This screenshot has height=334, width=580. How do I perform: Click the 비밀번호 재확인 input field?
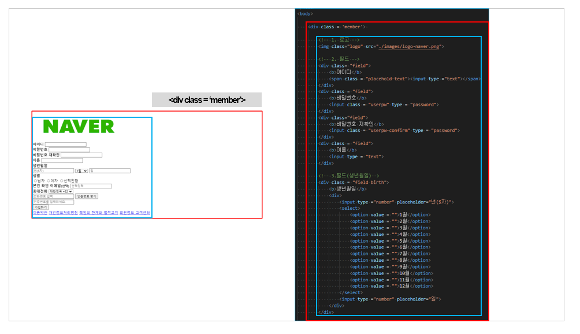click(81, 155)
